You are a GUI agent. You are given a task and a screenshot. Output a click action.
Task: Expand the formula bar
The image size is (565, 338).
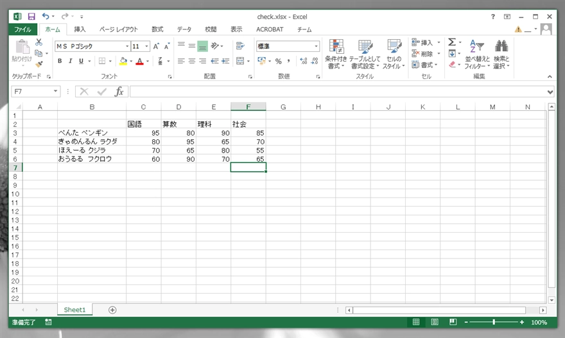point(550,92)
